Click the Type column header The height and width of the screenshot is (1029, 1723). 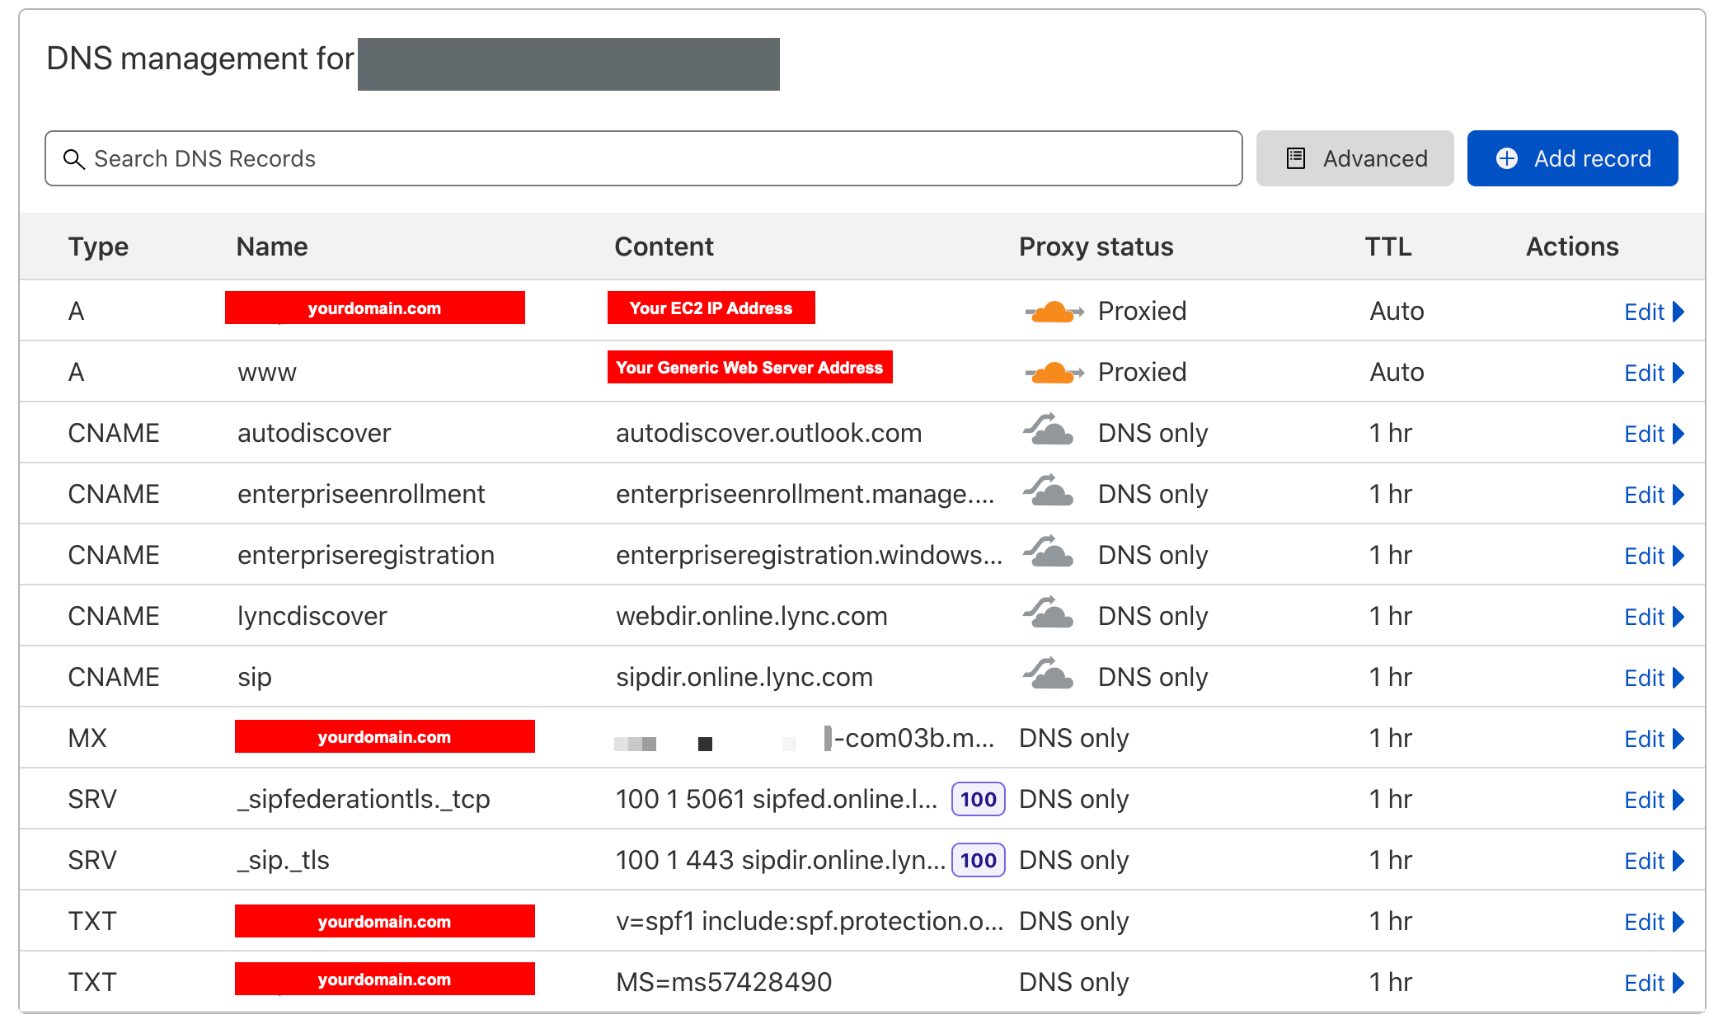click(x=98, y=247)
